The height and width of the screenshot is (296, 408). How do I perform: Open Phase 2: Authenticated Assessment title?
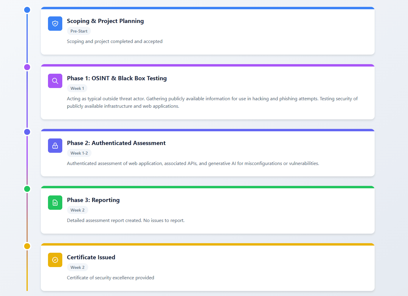tap(116, 143)
